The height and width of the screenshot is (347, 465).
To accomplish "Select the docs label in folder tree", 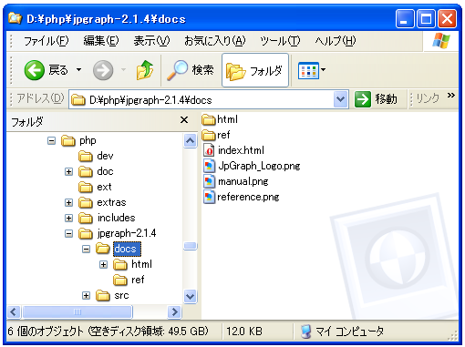I will tap(127, 249).
